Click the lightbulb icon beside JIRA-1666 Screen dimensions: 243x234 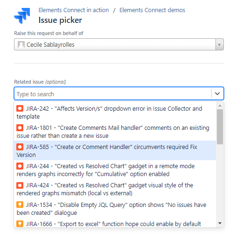tap(20, 224)
